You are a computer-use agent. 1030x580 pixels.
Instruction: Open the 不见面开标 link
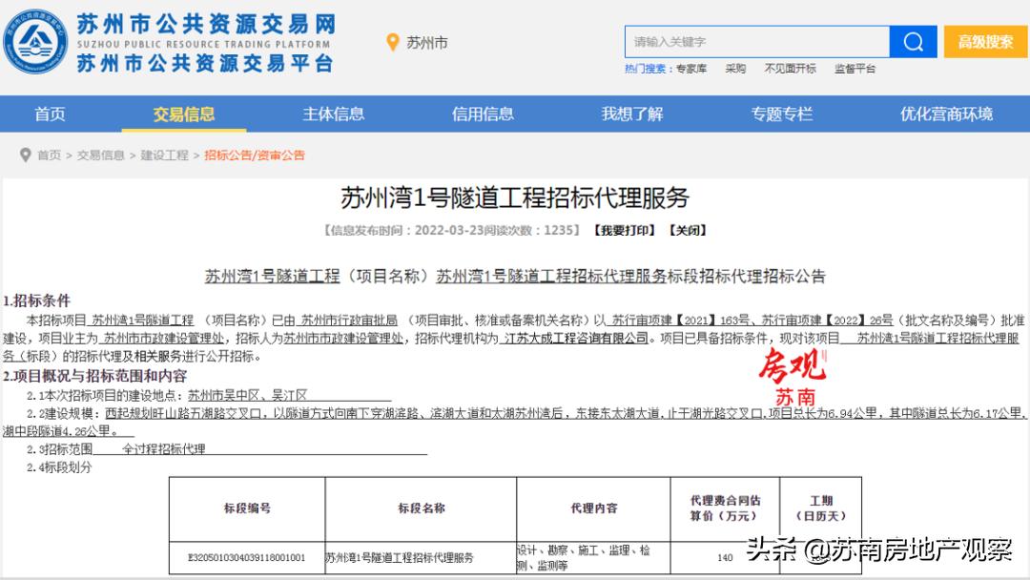[790, 68]
